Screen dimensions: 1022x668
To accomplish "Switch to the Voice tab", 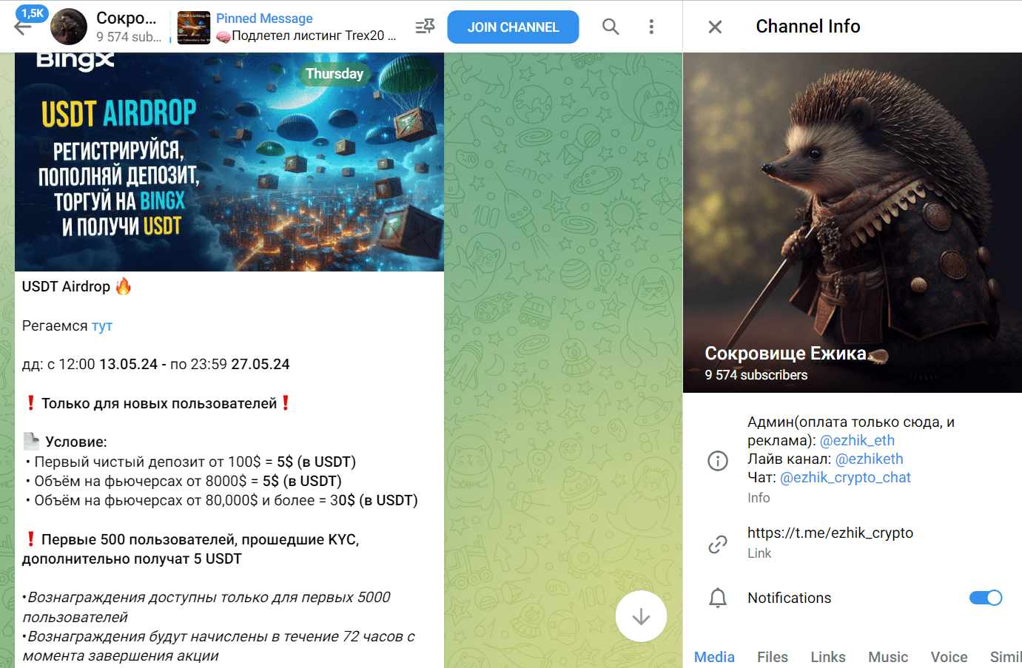I will (949, 657).
